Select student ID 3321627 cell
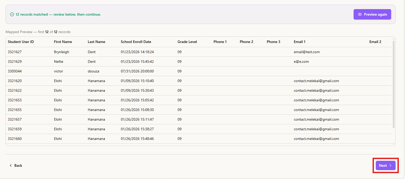The image size is (405, 179). coord(15,52)
